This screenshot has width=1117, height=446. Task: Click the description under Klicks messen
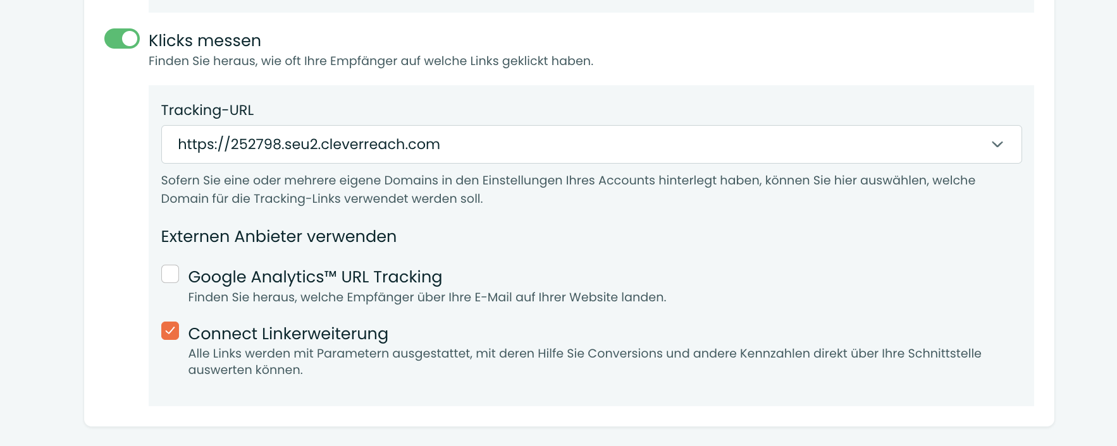371,61
